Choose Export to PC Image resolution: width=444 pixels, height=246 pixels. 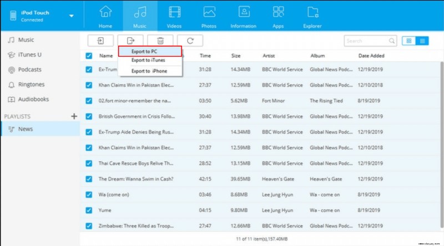click(x=150, y=52)
